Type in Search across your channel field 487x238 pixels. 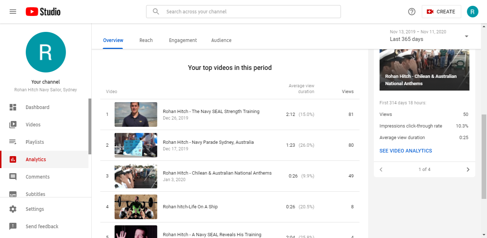click(x=243, y=12)
